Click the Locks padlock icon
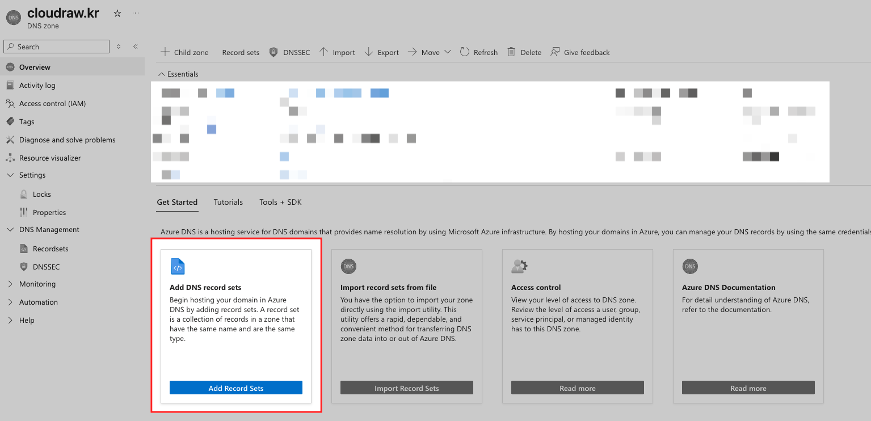Image resolution: width=871 pixels, height=421 pixels. (x=24, y=194)
